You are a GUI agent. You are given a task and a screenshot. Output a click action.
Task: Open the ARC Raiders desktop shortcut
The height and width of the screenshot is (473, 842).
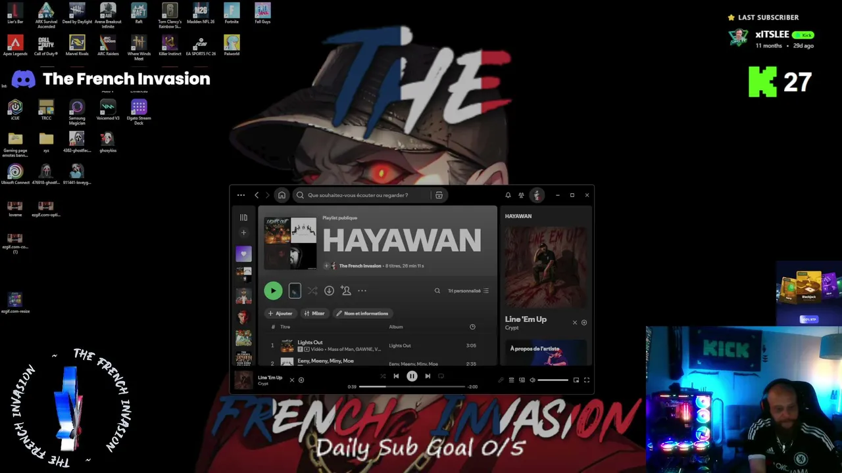(108, 45)
